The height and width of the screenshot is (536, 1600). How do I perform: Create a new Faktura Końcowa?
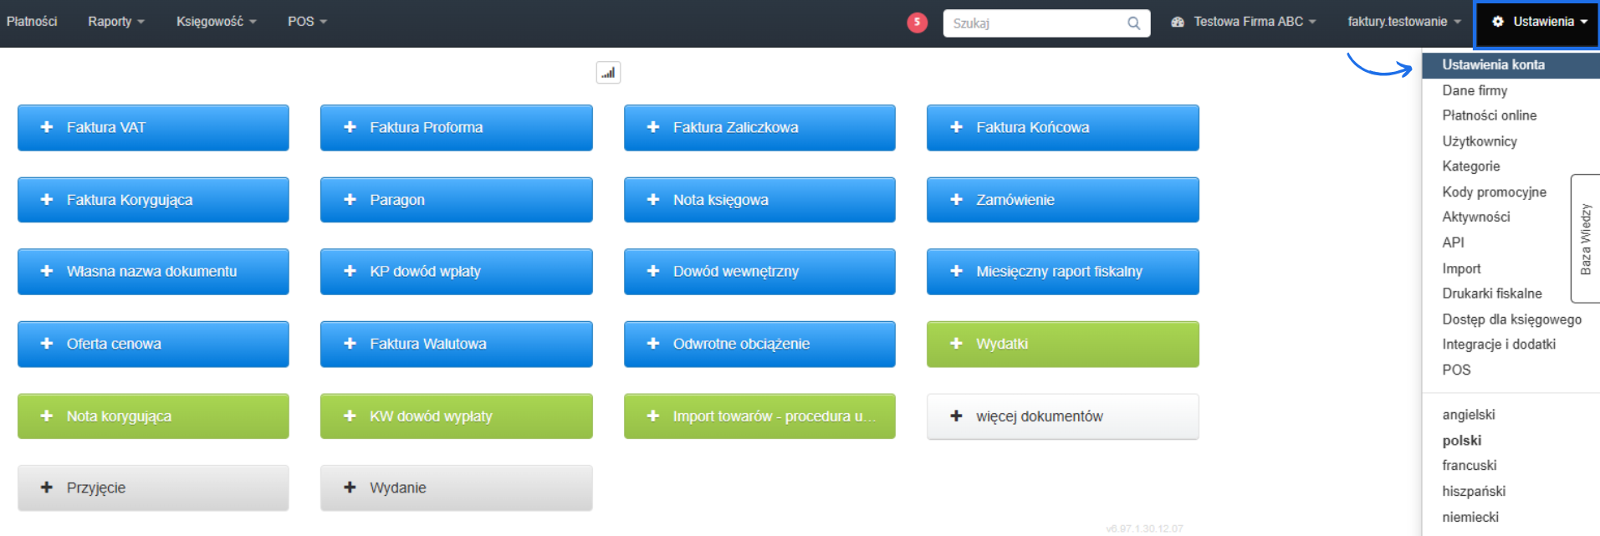[1063, 128]
